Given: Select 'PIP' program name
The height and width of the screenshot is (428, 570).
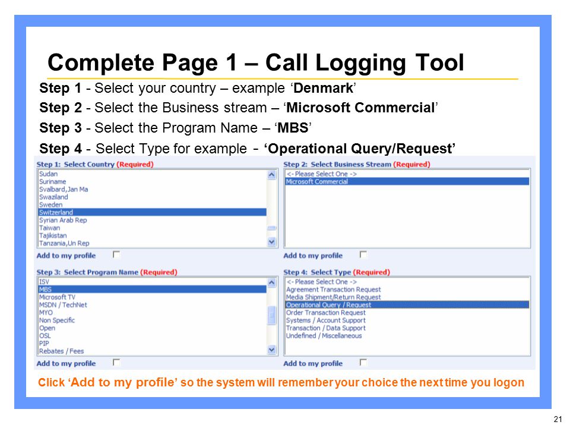Looking at the screenshot, I should [x=153, y=343].
